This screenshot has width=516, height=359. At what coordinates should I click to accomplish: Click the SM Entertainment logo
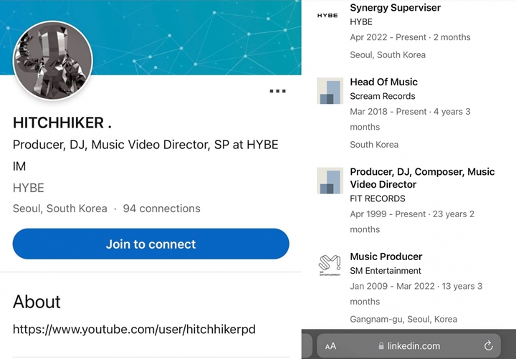(330, 265)
